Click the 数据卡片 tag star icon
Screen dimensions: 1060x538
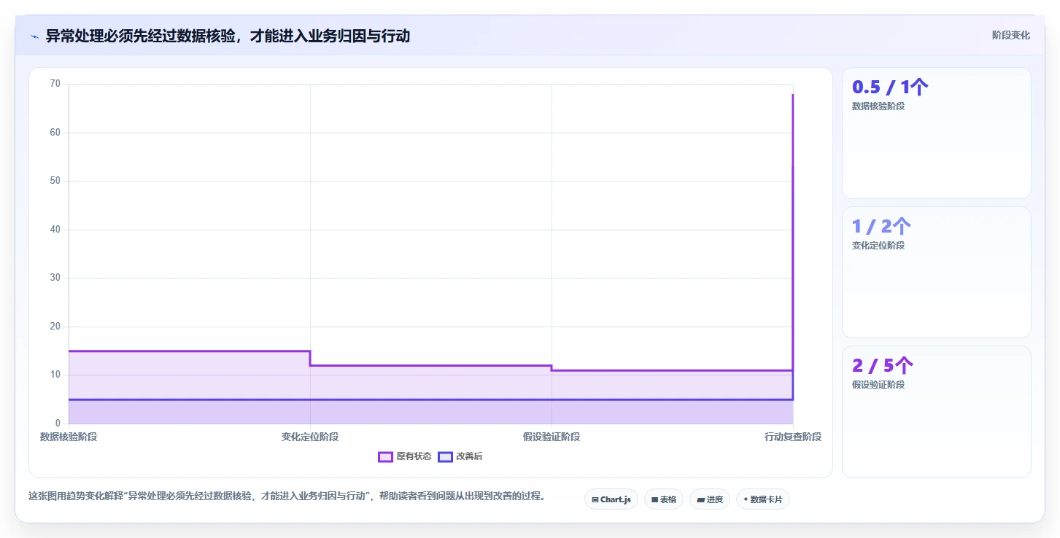point(746,499)
